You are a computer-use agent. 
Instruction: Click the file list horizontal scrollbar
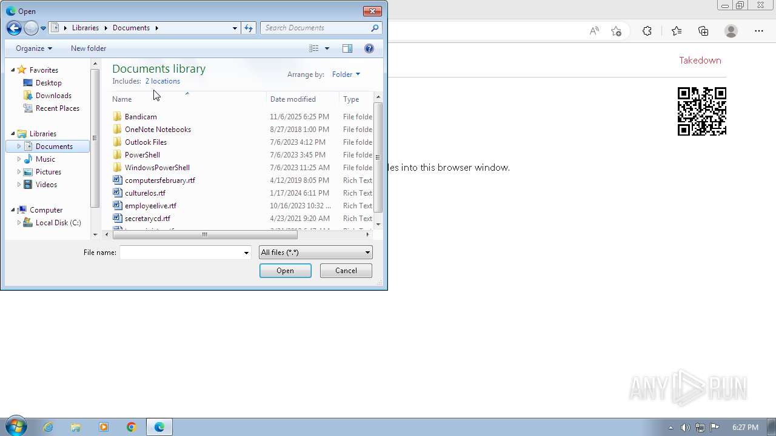pyautogui.click(x=204, y=234)
